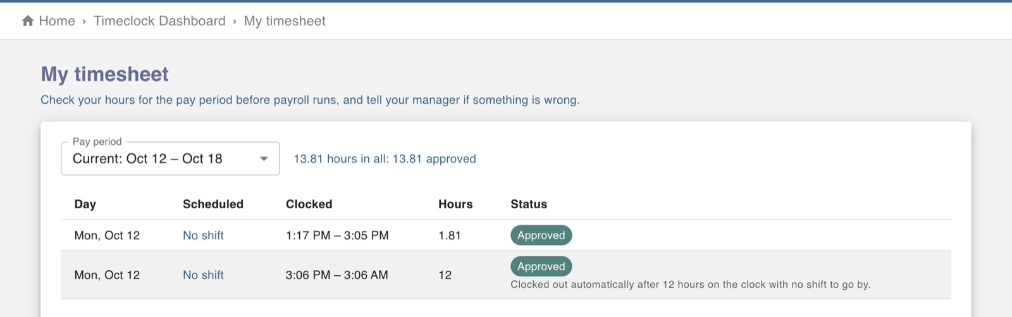Click Mon, Oct 12 in the 1.81 hours row

[107, 235]
